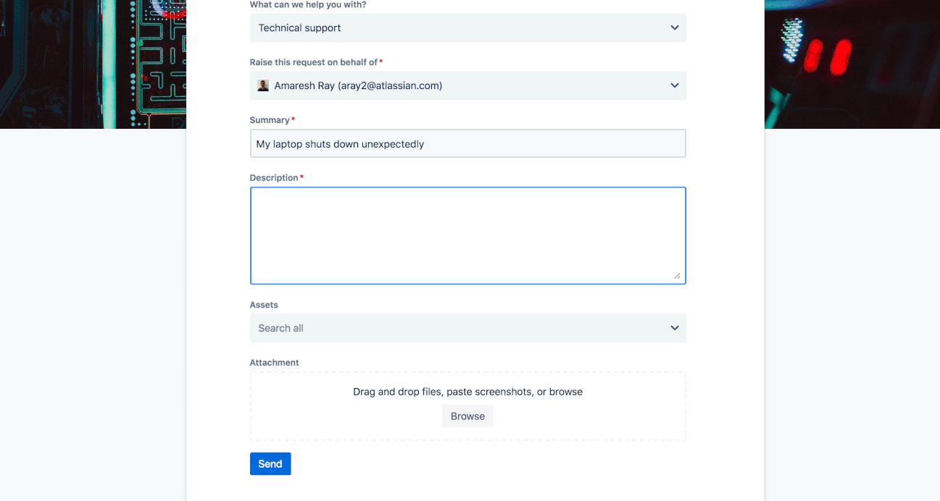Open the Raise this request on behalf of selector
This screenshot has height=501, width=940.
pyautogui.click(x=467, y=85)
